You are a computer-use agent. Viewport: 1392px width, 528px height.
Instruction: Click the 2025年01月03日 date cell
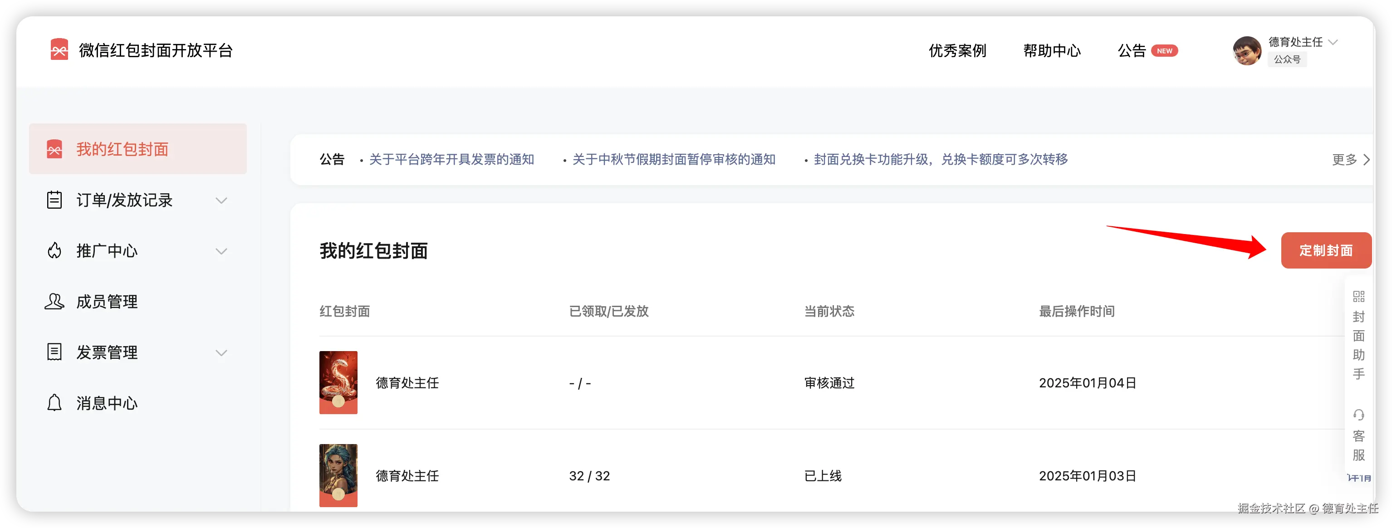coord(1087,476)
